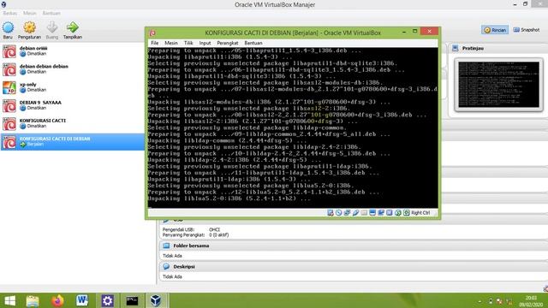Select the debian debian debian machine
The height and width of the screenshot is (308, 548).
pos(73,69)
